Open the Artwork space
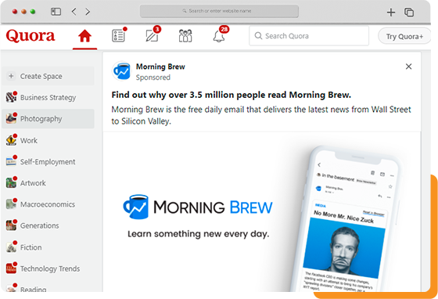 (48, 183)
